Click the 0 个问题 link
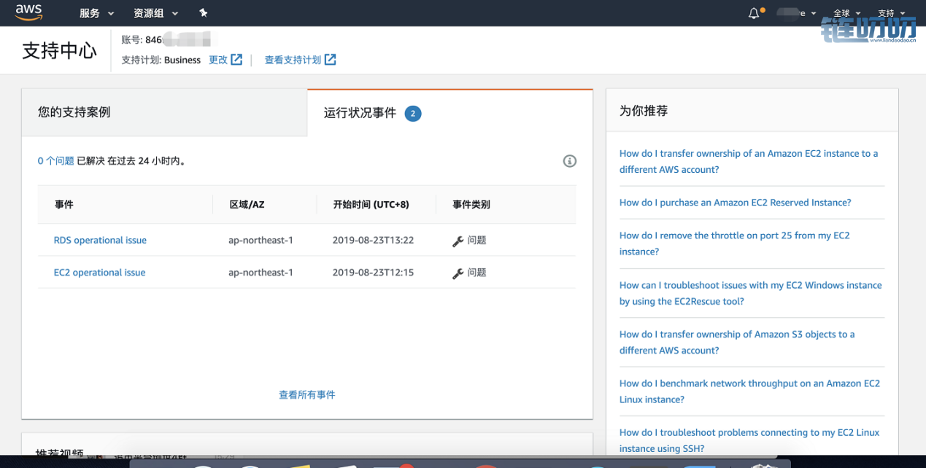The width and height of the screenshot is (926, 468). pos(55,160)
